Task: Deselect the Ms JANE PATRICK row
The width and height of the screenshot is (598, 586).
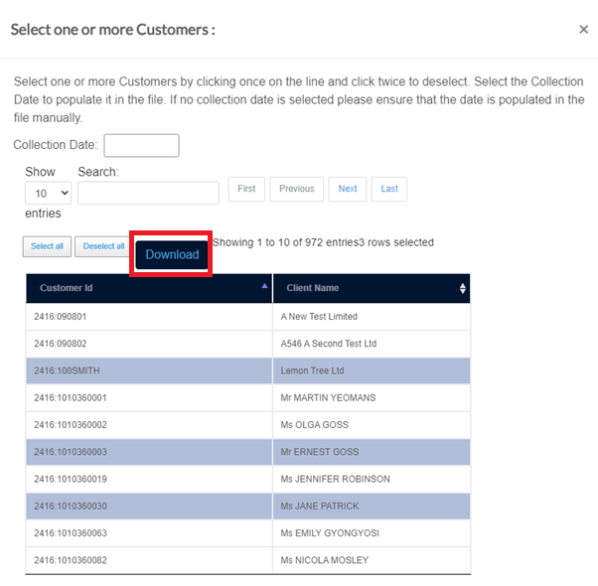Action: 248,506
